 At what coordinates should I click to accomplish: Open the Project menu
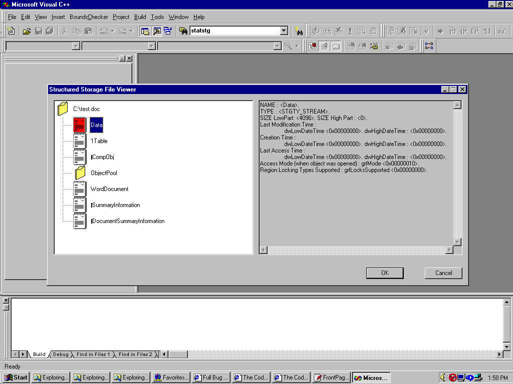point(121,17)
